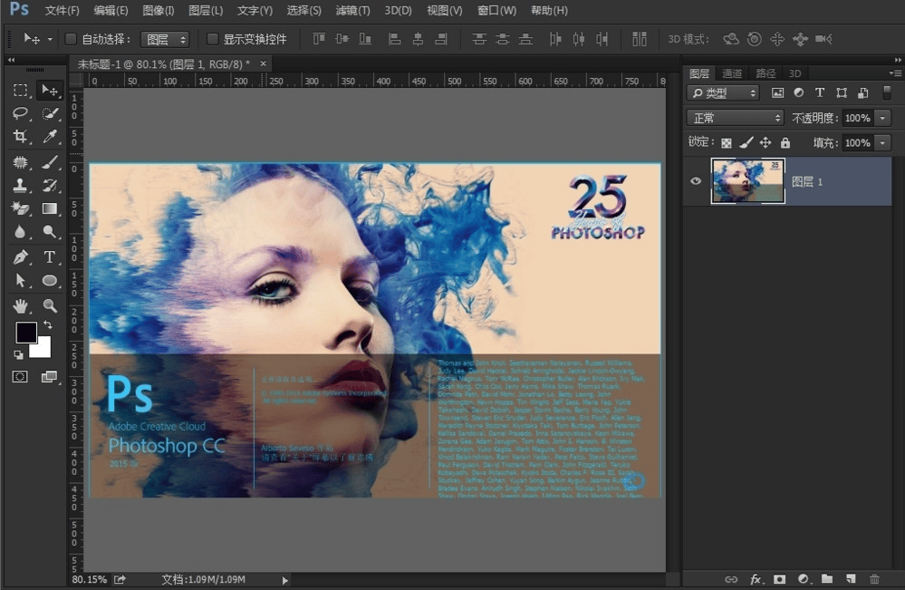Toggle lock position icon
905x590 pixels.
click(765, 142)
